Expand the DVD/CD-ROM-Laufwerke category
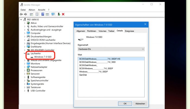 coord(25,40)
